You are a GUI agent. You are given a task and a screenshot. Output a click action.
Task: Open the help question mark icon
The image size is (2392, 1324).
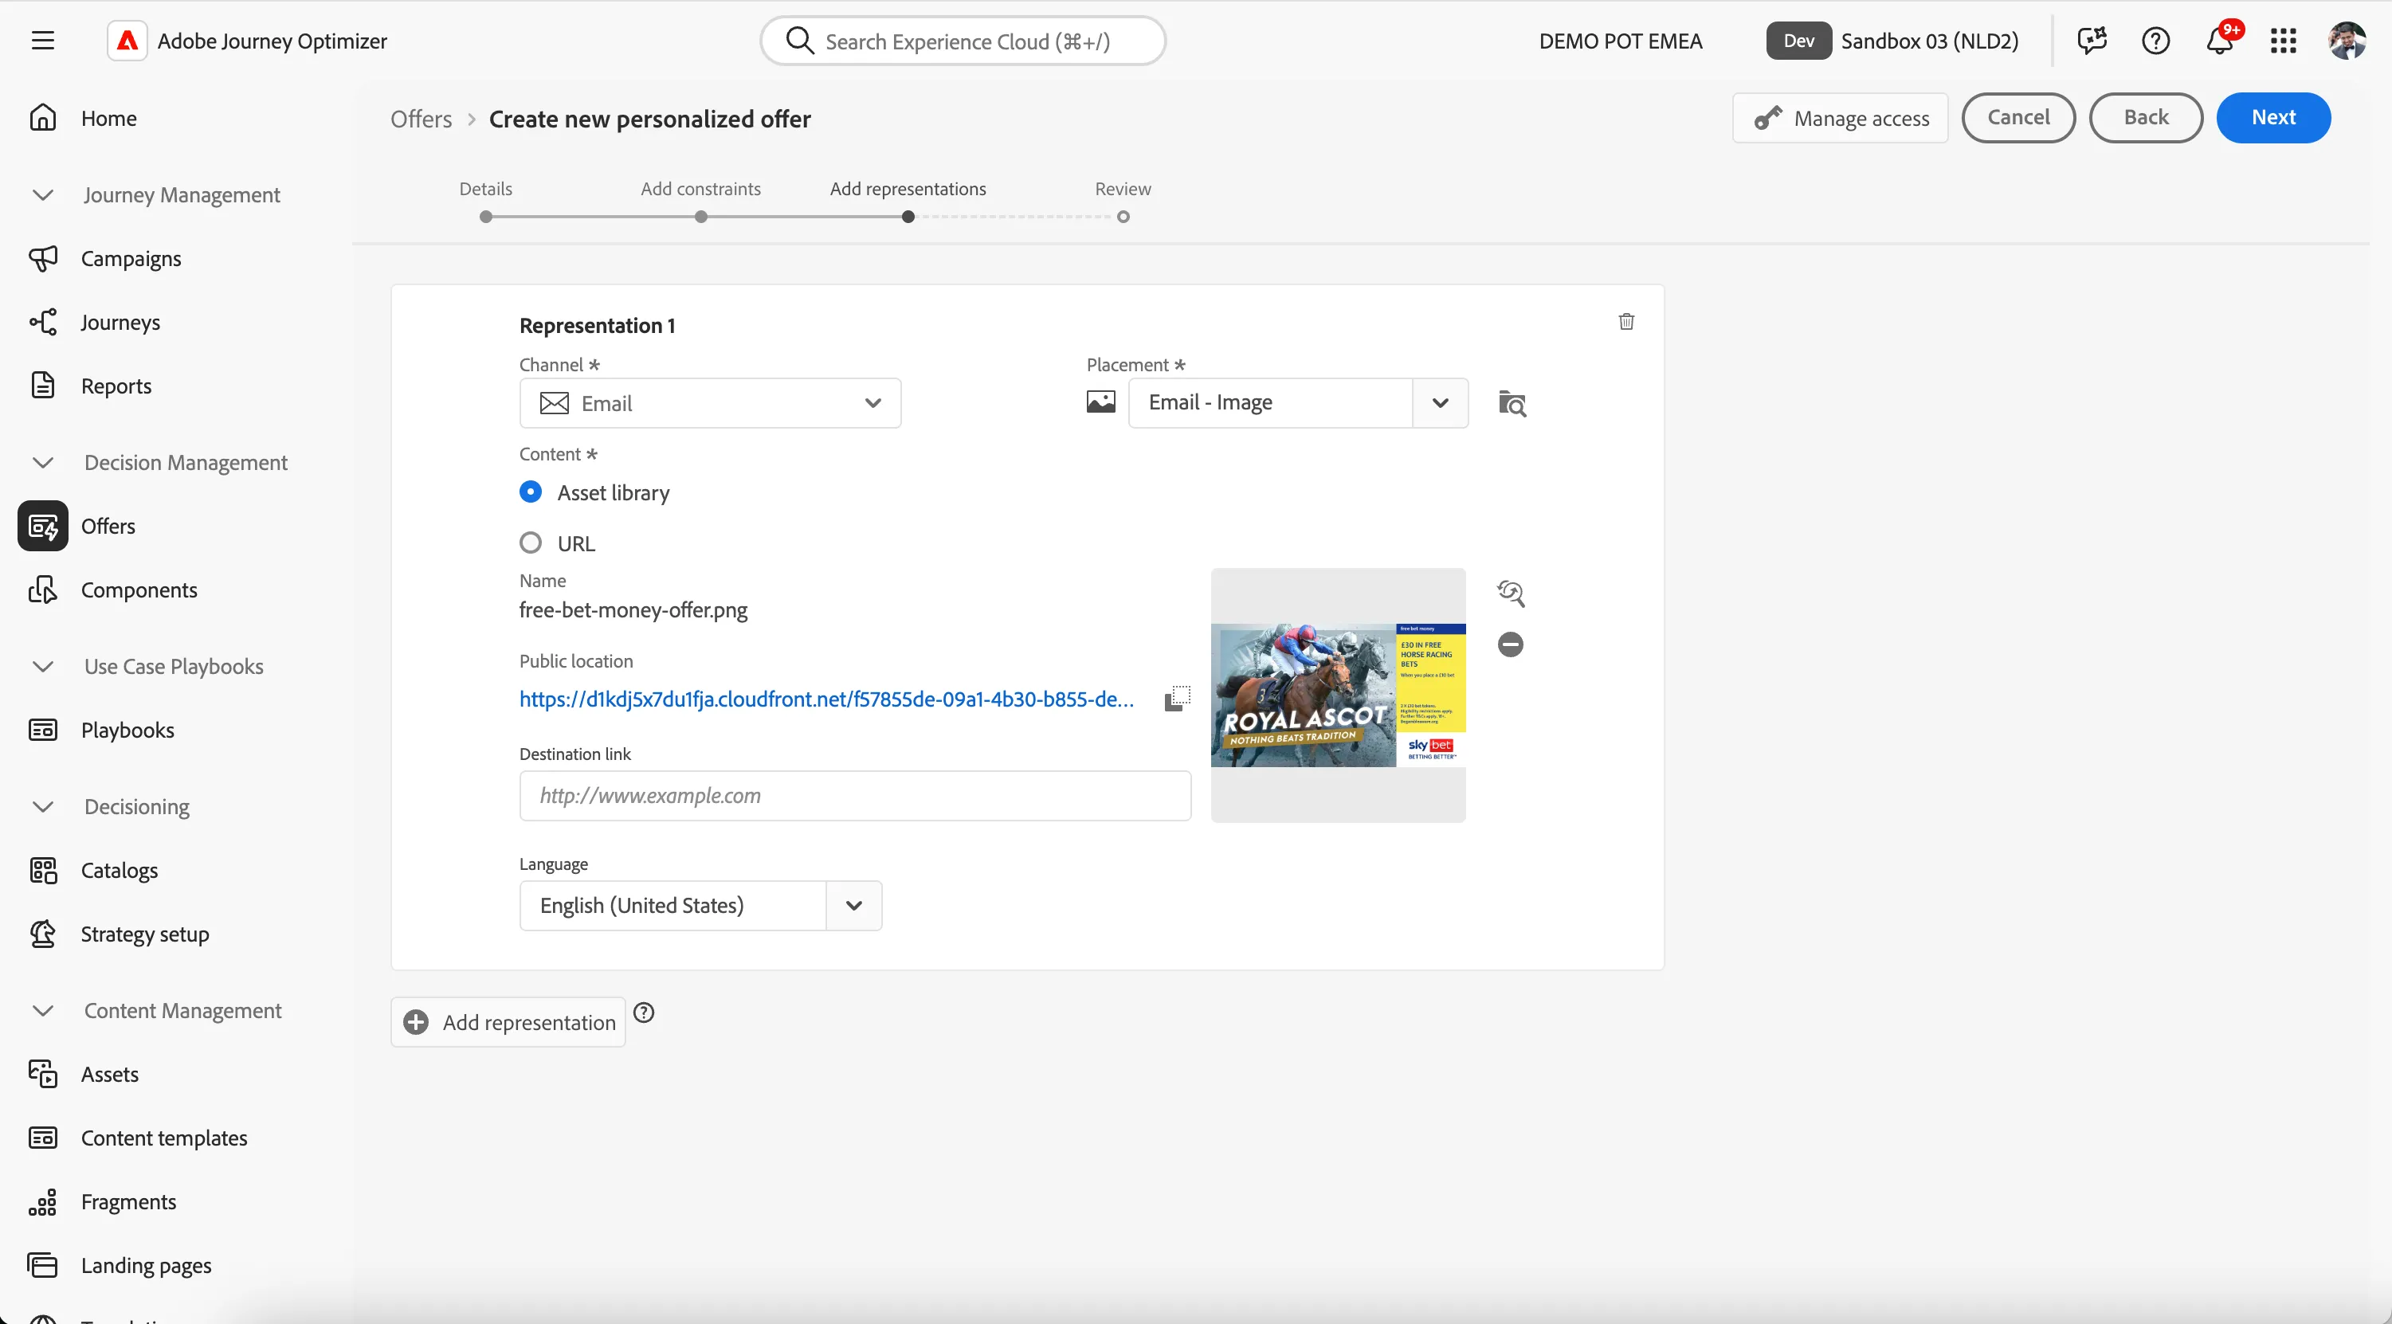(2155, 41)
